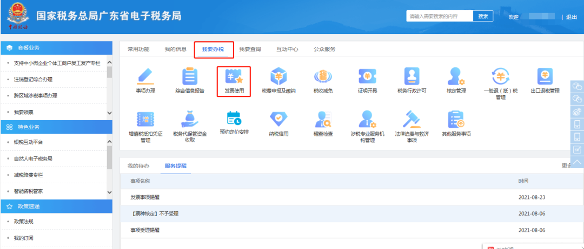Image resolution: width=584 pixels, height=249 pixels.
Task: Click the feedback note icon in floating sidebar
Action: (x=577, y=149)
